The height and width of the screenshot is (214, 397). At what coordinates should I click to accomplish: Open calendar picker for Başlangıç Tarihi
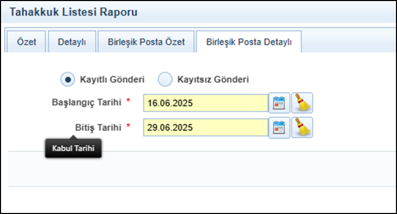[279, 103]
